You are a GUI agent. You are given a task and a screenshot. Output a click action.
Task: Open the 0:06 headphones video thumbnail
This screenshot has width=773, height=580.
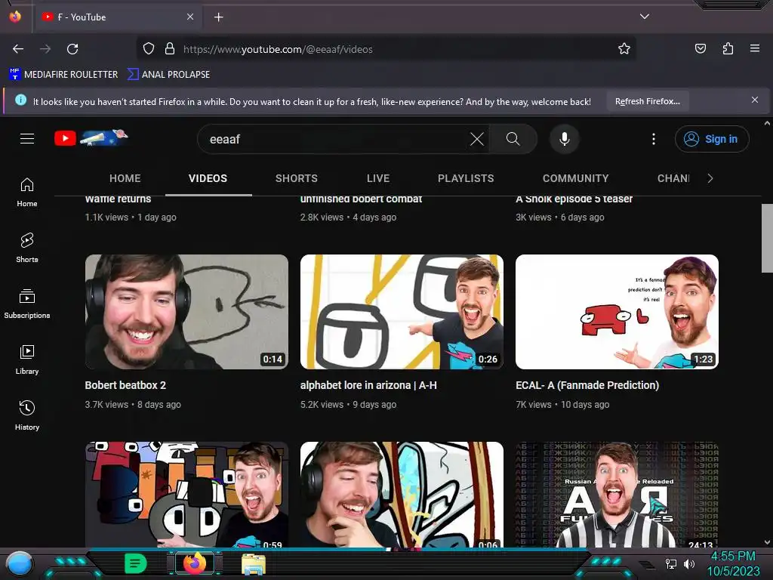pyautogui.click(x=402, y=495)
